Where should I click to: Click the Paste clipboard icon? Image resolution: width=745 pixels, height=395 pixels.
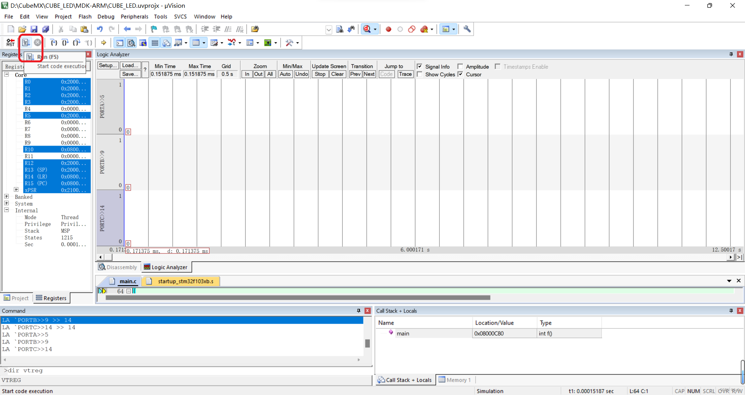pyautogui.click(x=84, y=29)
